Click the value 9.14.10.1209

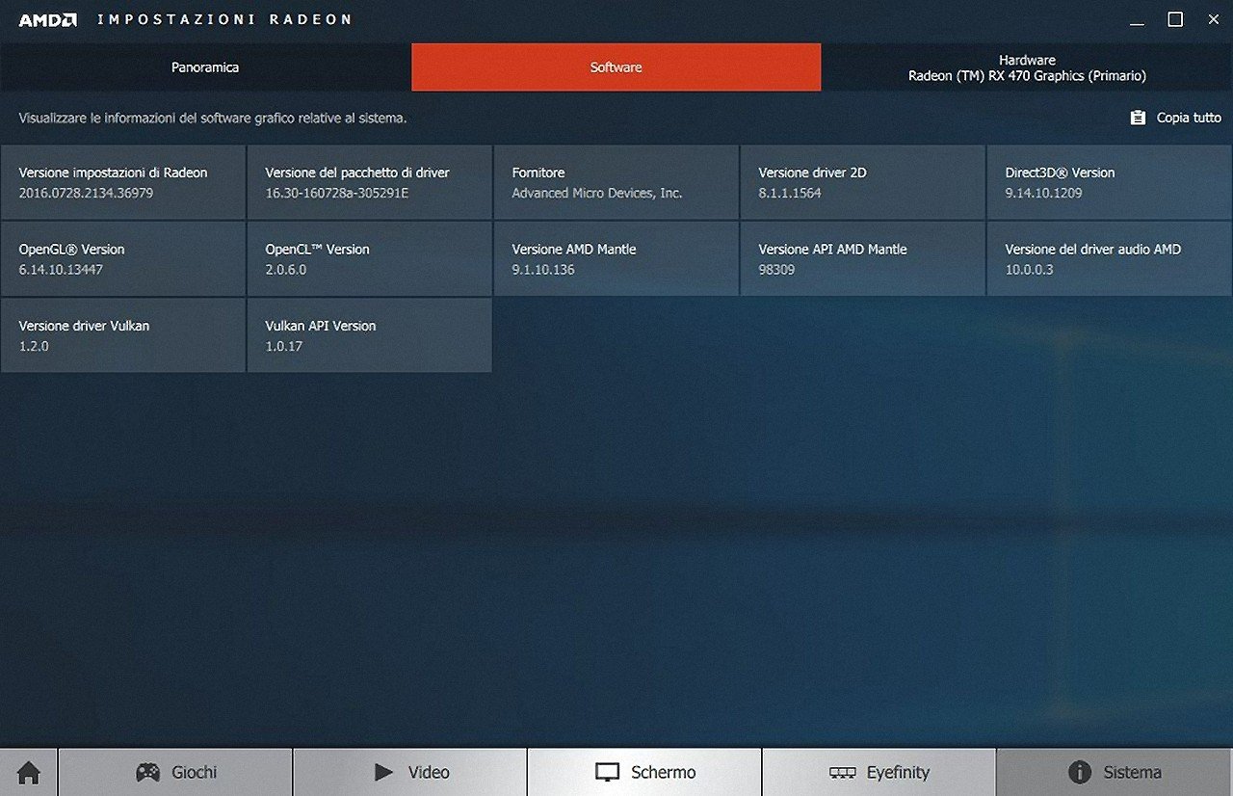pos(1043,193)
